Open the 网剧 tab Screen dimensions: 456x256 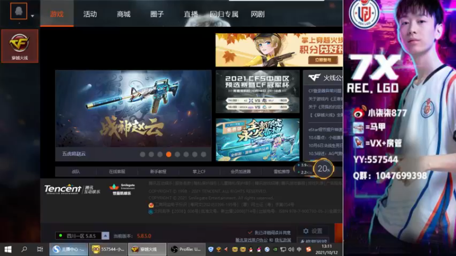tap(258, 14)
